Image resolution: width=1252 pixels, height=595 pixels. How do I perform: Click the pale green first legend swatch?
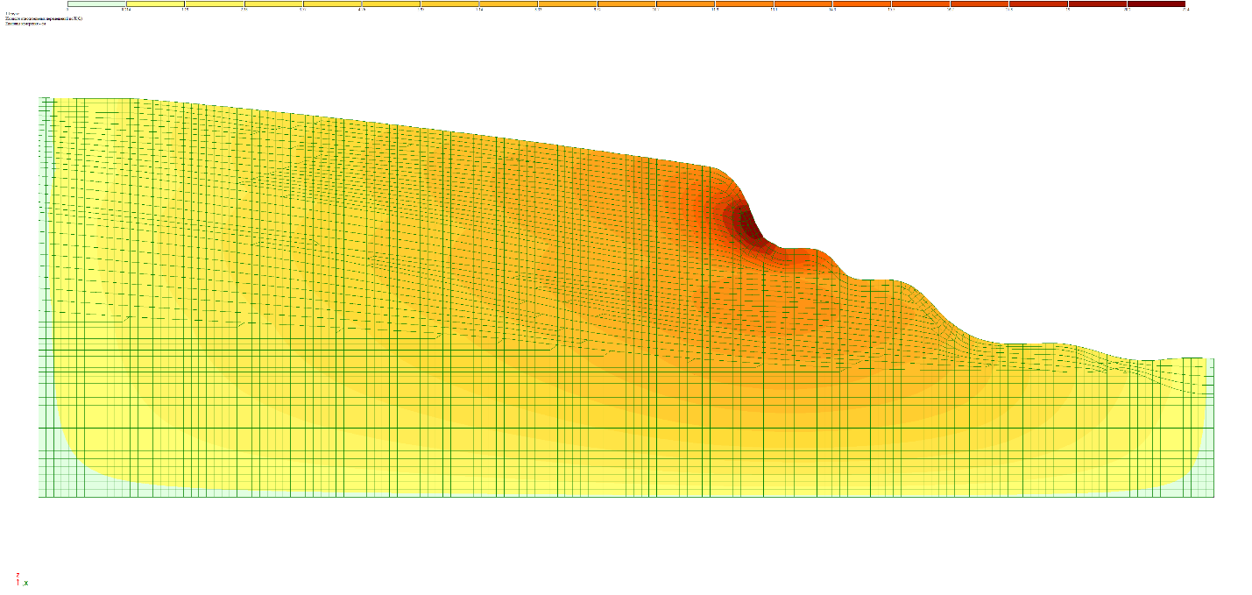coord(97,4)
